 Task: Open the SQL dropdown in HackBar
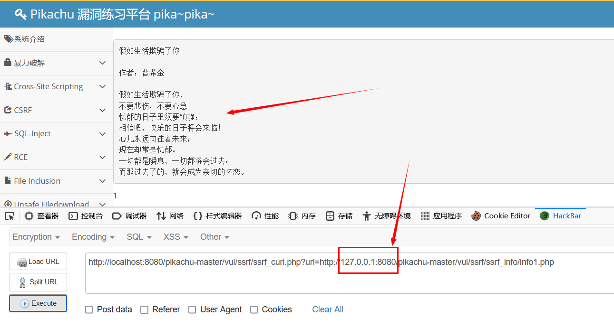(x=139, y=236)
